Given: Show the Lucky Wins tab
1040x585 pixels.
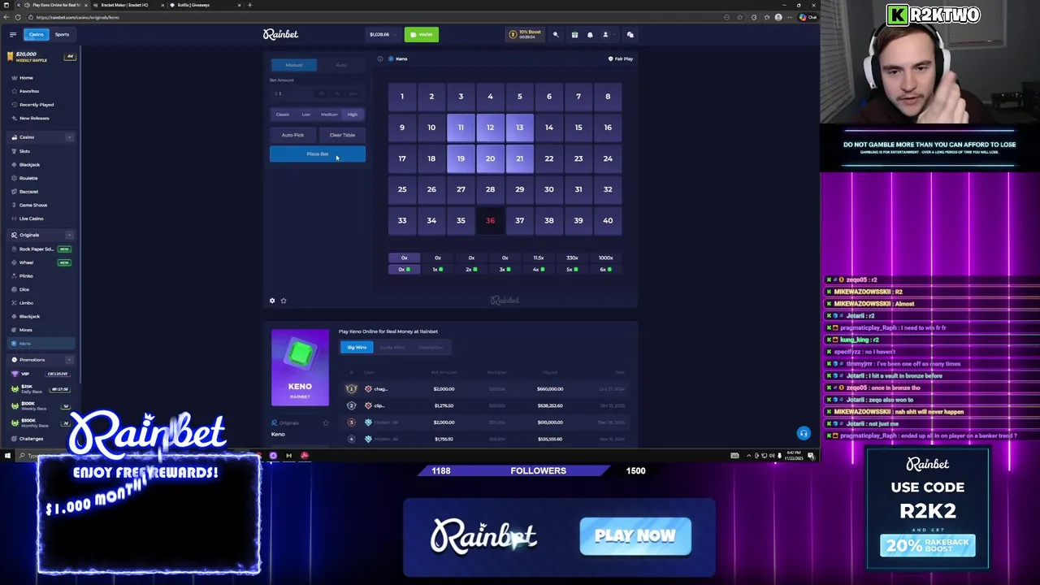Looking at the screenshot, I should point(392,348).
